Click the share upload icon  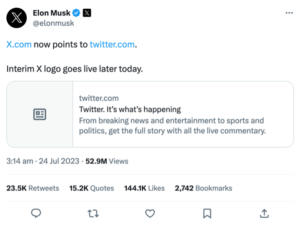point(264,213)
